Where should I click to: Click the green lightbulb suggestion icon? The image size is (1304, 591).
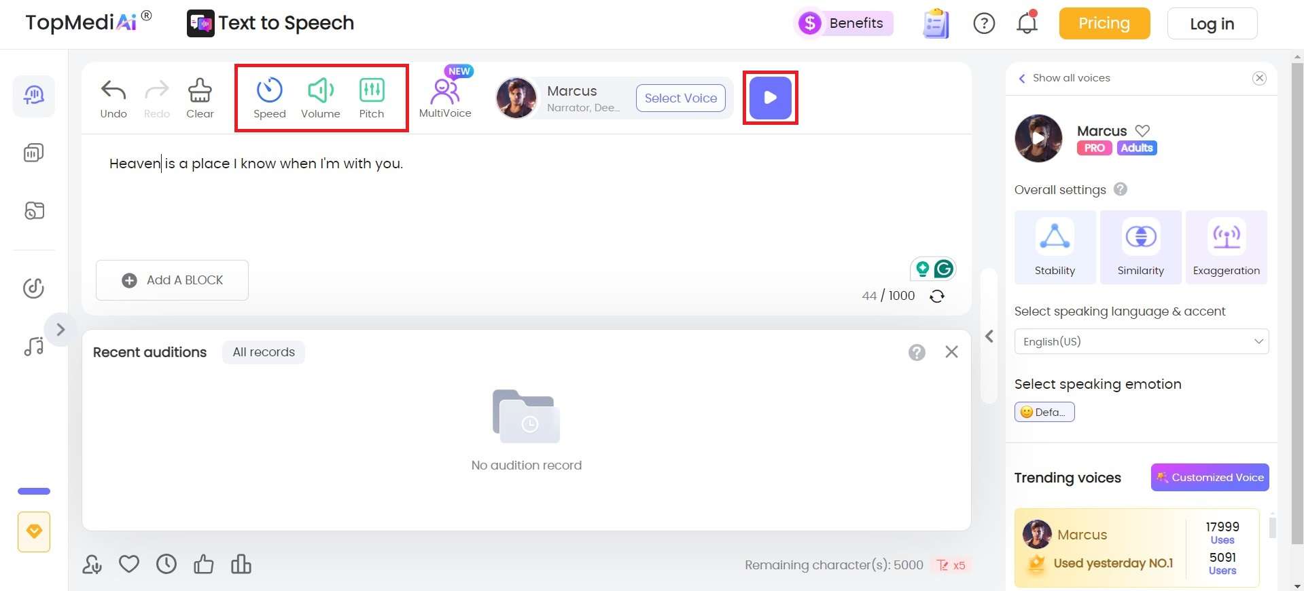pyautogui.click(x=922, y=269)
